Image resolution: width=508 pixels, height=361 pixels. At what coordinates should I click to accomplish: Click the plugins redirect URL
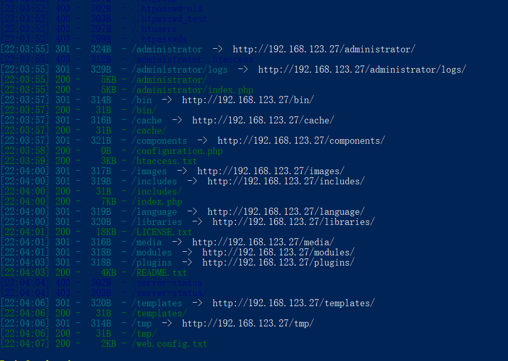(278, 263)
